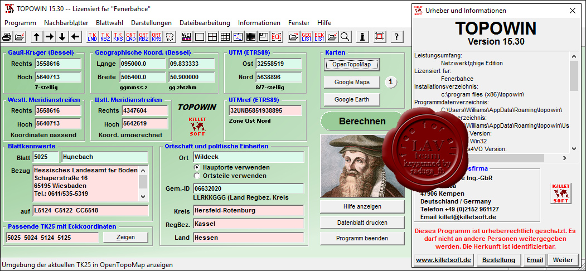586x271 pixels.
Task: Open the Hilfe menu
Action: click(324, 23)
